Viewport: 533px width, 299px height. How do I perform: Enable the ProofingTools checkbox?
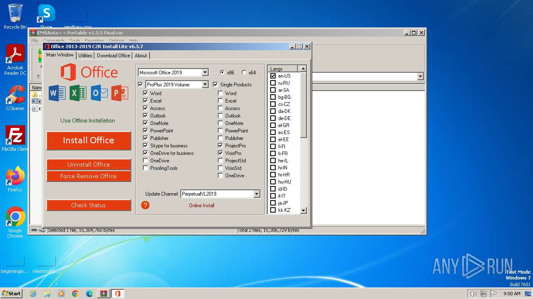(x=145, y=168)
